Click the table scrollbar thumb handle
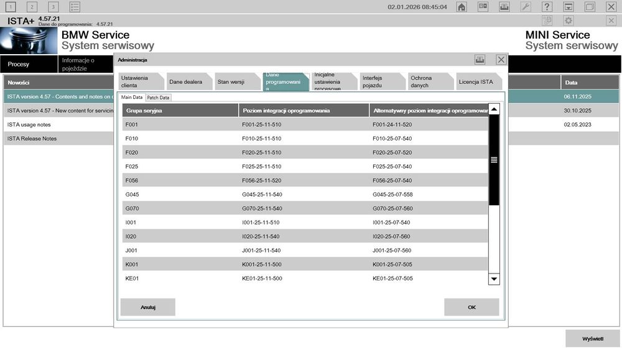The height and width of the screenshot is (350, 622). [494, 160]
